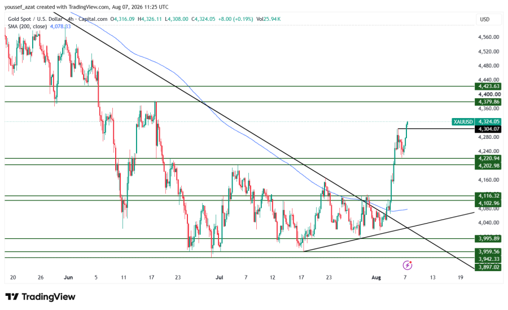The image size is (508, 310).
Task: Click the XAUUSD symbol price tag
Action: [x=463, y=121]
